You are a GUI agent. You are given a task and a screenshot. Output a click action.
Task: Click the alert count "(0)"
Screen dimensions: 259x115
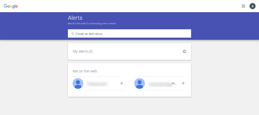tap(91, 51)
